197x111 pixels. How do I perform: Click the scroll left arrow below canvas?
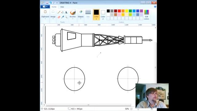coord(44,105)
